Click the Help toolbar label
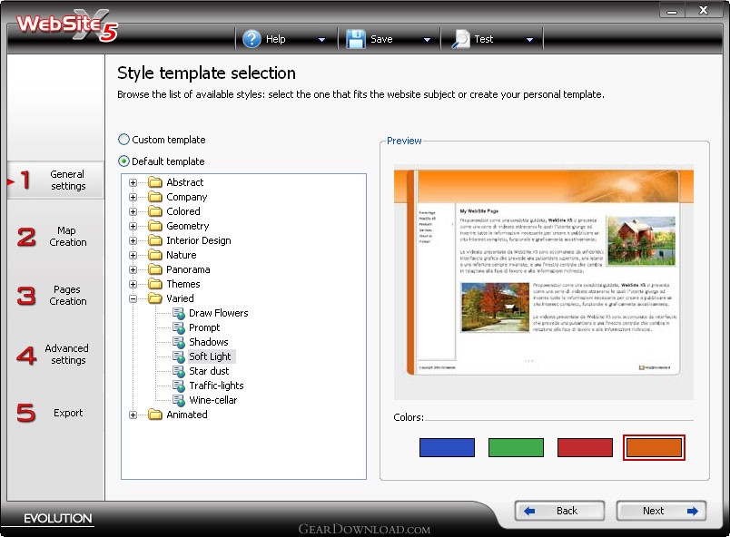 click(276, 40)
